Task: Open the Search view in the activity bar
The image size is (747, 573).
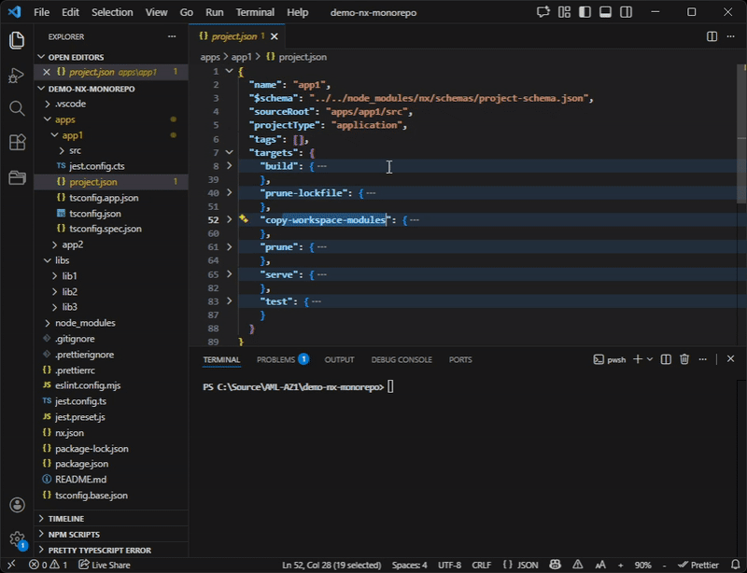Action: pos(17,108)
